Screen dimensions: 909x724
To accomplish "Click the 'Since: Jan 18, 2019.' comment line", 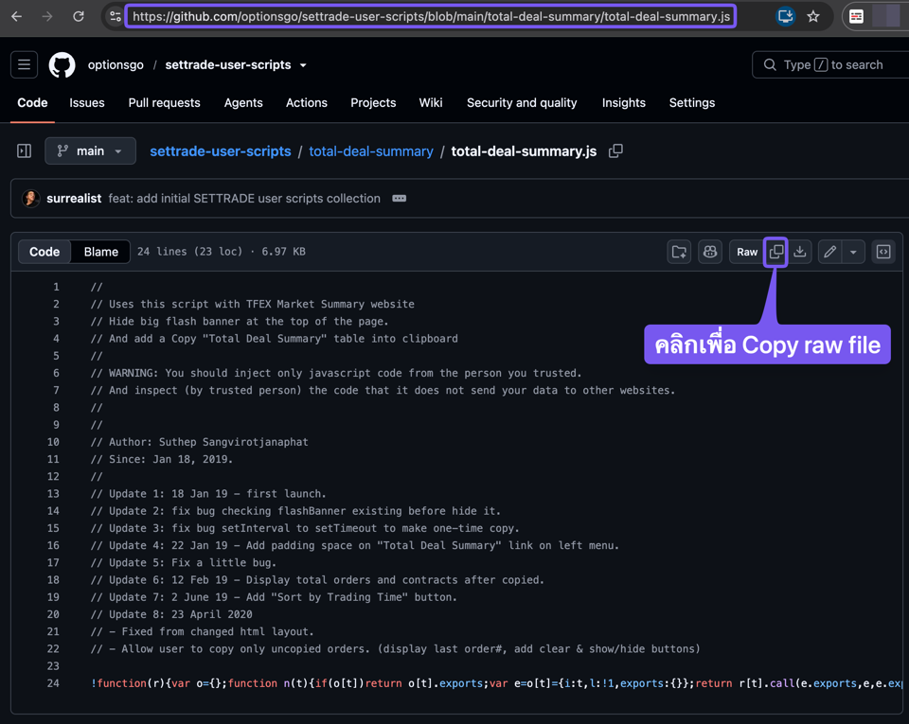I will pos(162,459).
